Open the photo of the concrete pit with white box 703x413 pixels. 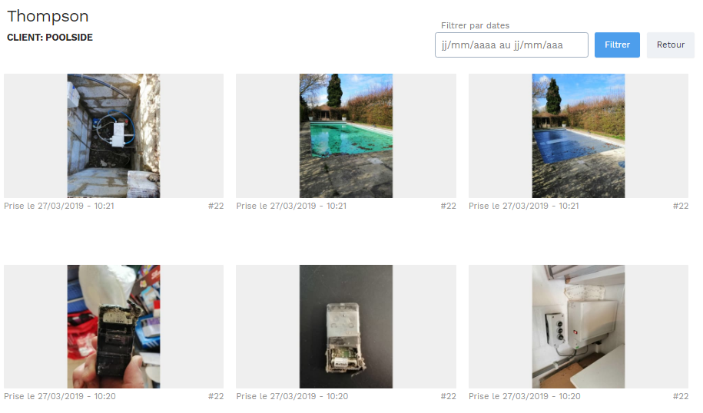114,136
